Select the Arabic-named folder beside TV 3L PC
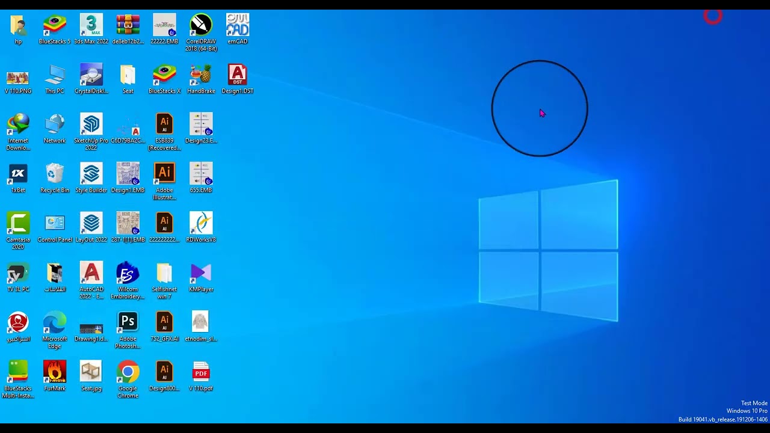This screenshot has width=770, height=433. (55, 273)
